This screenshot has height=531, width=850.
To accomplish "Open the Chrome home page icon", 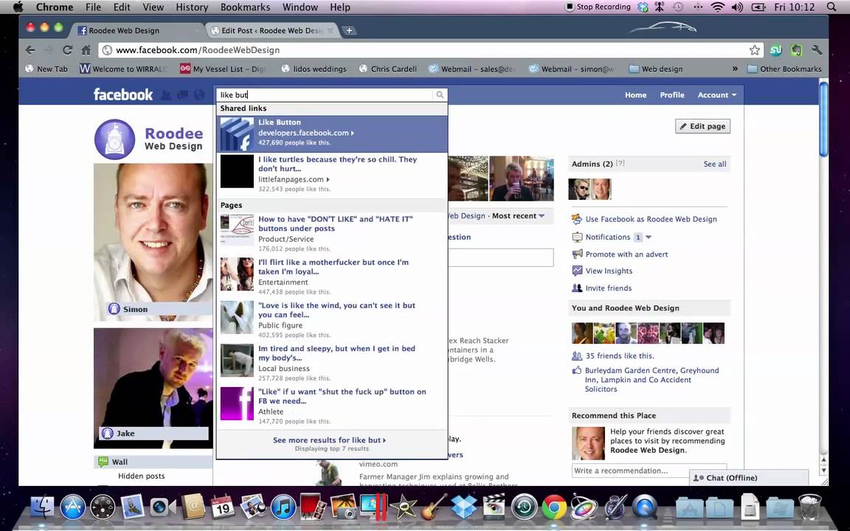I will point(86,50).
